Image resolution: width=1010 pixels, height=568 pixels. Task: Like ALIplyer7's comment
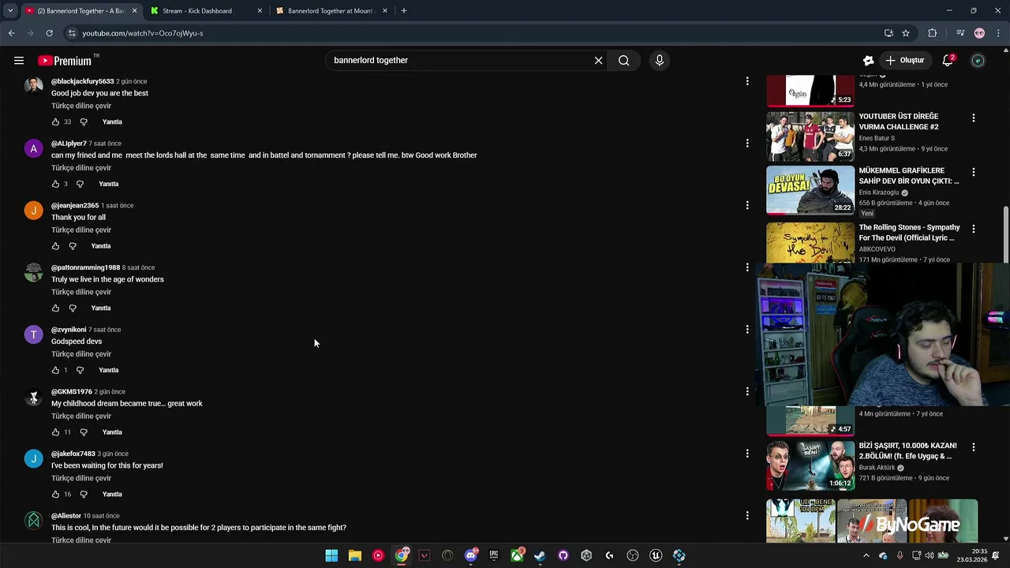tap(55, 184)
